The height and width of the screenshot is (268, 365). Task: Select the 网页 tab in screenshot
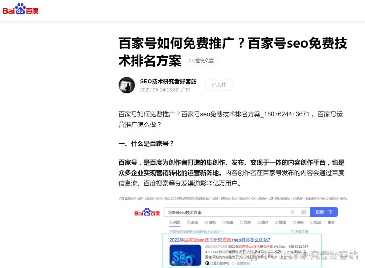pos(175,222)
